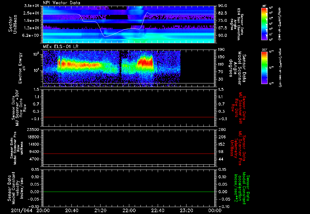Click the red line in the Scanner Pos plot
Image resolution: width=310 pixels, height=214 pixels.
click(x=128, y=154)
